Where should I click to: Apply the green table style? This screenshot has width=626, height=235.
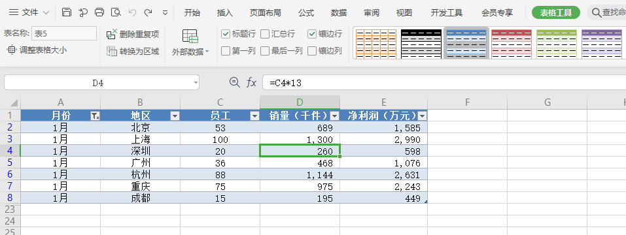[x=557, y=44]
